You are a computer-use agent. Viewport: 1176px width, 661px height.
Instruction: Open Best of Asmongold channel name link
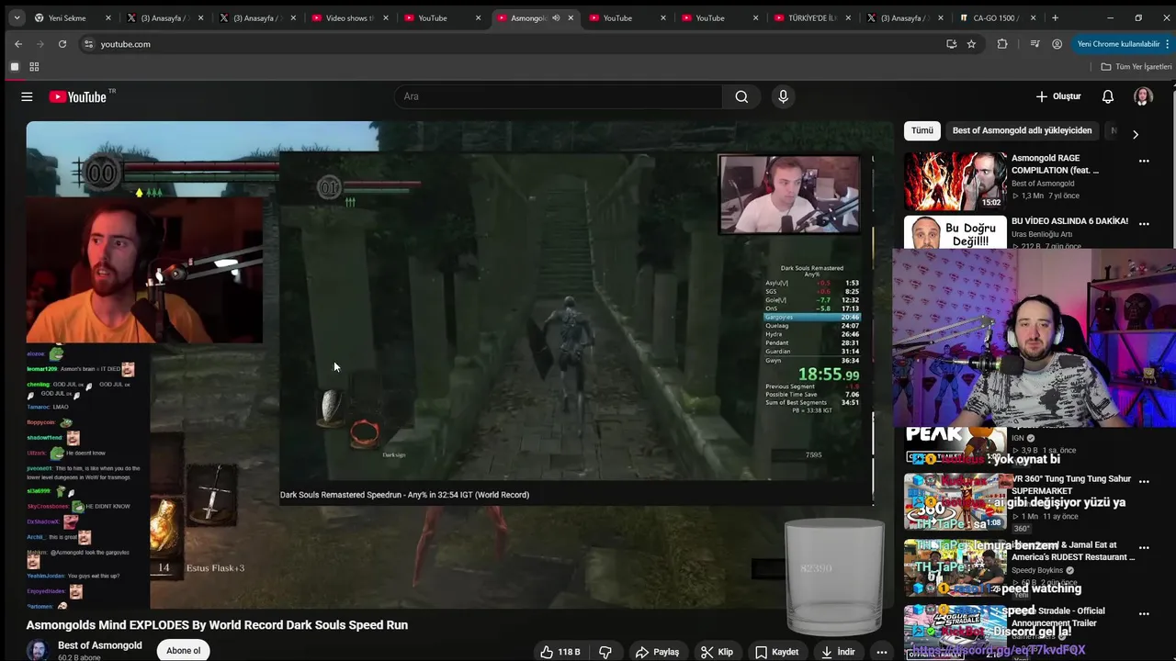click(100, 645)
